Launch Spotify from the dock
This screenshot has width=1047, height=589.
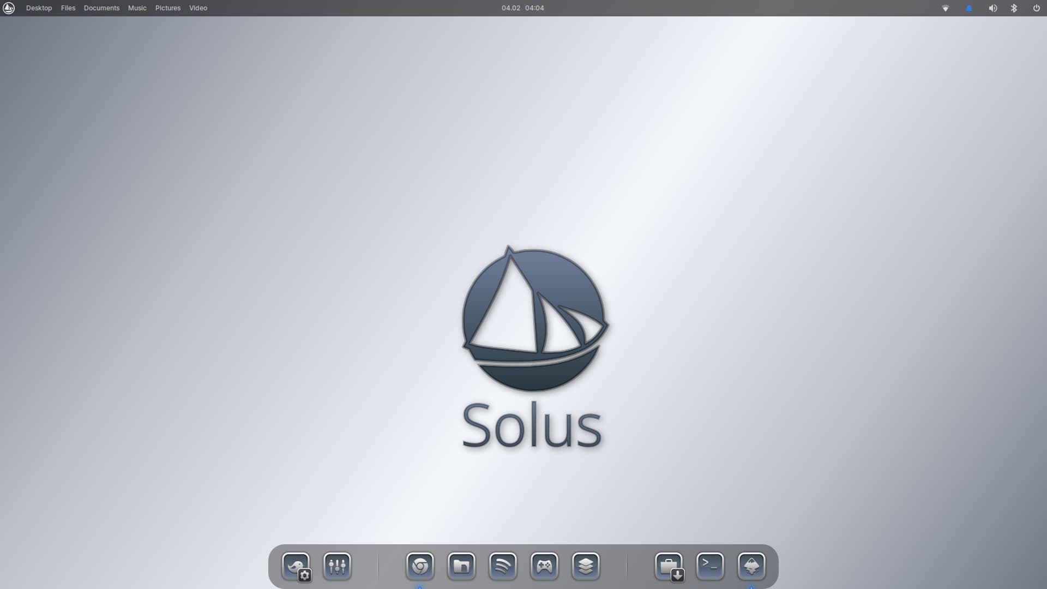coord(503,566)
